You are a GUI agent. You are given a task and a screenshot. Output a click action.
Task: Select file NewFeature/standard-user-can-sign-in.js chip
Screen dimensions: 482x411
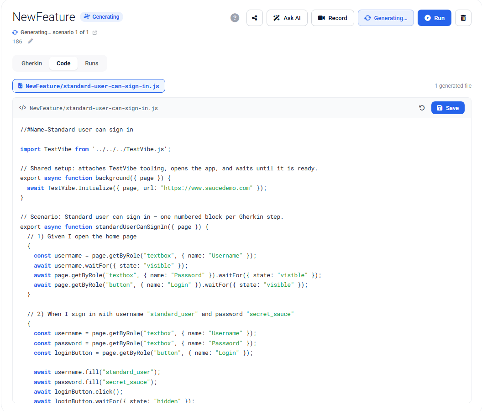(89, 86)
